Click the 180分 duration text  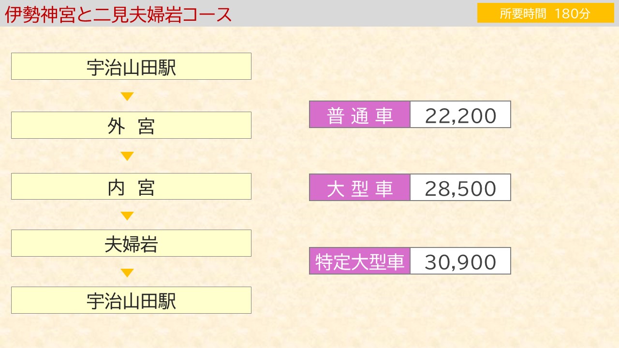pos(573,14)
